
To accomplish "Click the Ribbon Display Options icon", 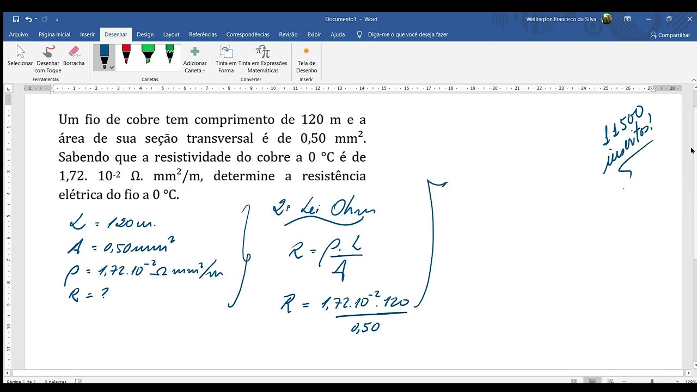I will pos(627,19).
